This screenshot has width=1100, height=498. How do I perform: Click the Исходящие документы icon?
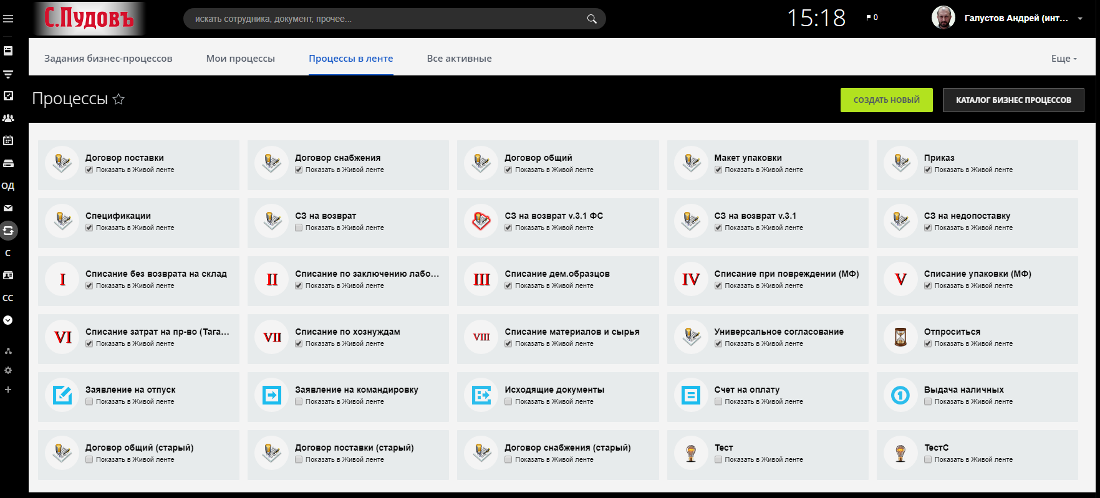(x=481, y=395)
